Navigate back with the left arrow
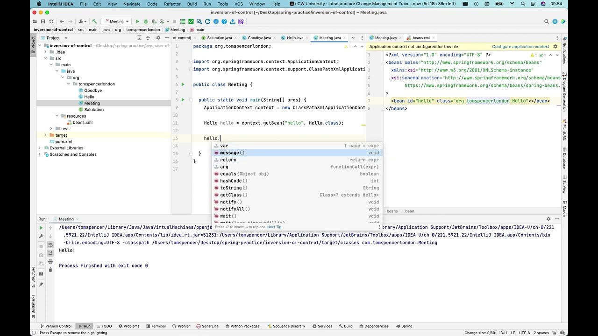 pos(62,21)
